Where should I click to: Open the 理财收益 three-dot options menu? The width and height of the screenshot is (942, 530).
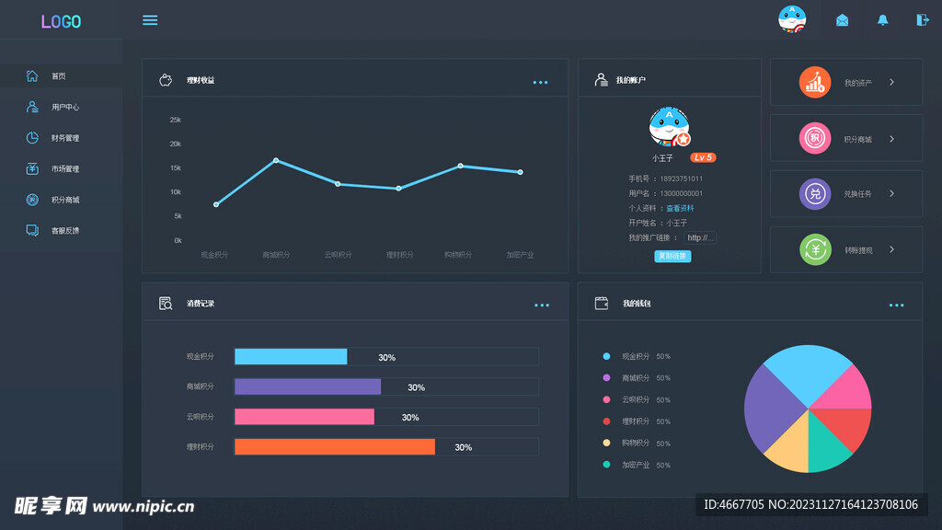coord(540,83)
